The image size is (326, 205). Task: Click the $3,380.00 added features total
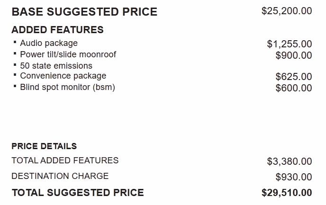pyautogui.click(x=290, y=161)
